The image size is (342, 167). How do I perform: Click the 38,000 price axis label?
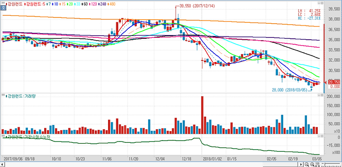click(x=335, y=19)
